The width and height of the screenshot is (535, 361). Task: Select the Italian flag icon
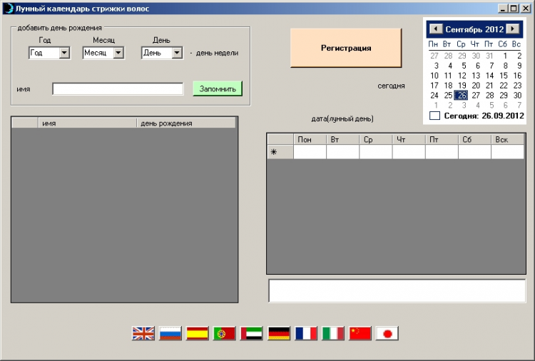point(333,333)
